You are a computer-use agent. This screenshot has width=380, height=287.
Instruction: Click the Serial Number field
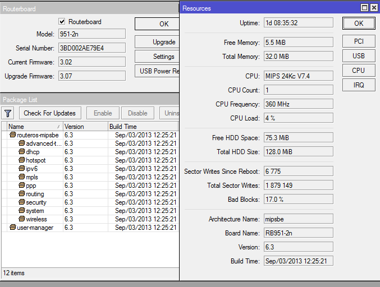(x=92, y=48)
